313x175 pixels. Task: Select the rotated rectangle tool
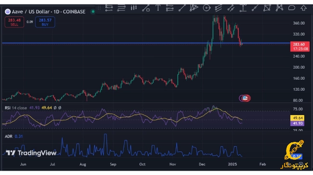(267, 8)
